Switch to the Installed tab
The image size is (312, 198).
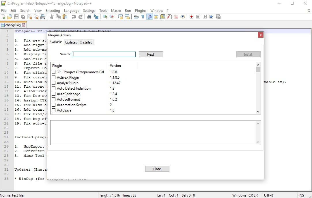86,42
